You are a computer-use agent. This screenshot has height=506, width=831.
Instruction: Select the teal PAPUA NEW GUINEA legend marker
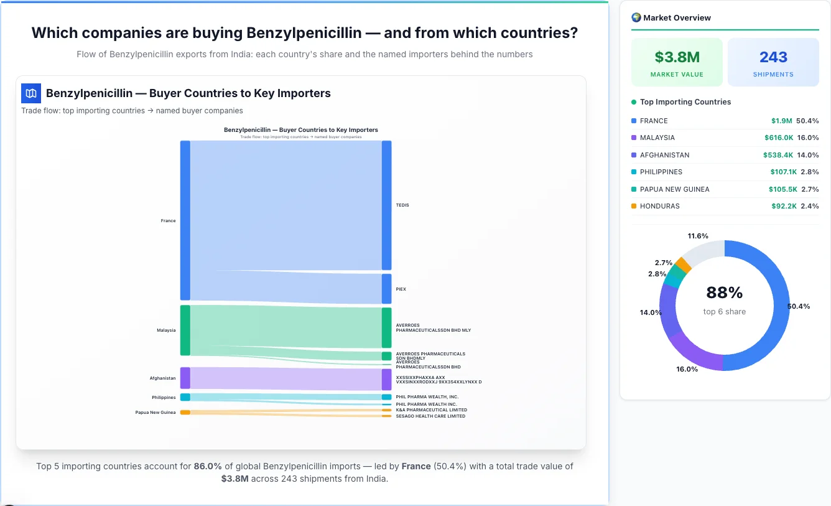click(x=634, y=189)
